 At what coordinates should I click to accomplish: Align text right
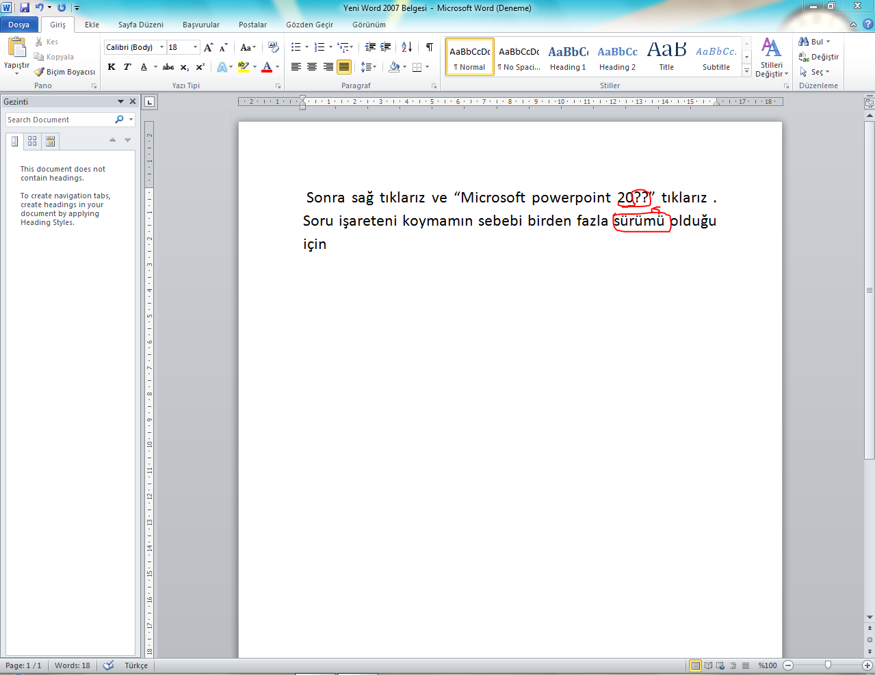[x=328, y=67]
